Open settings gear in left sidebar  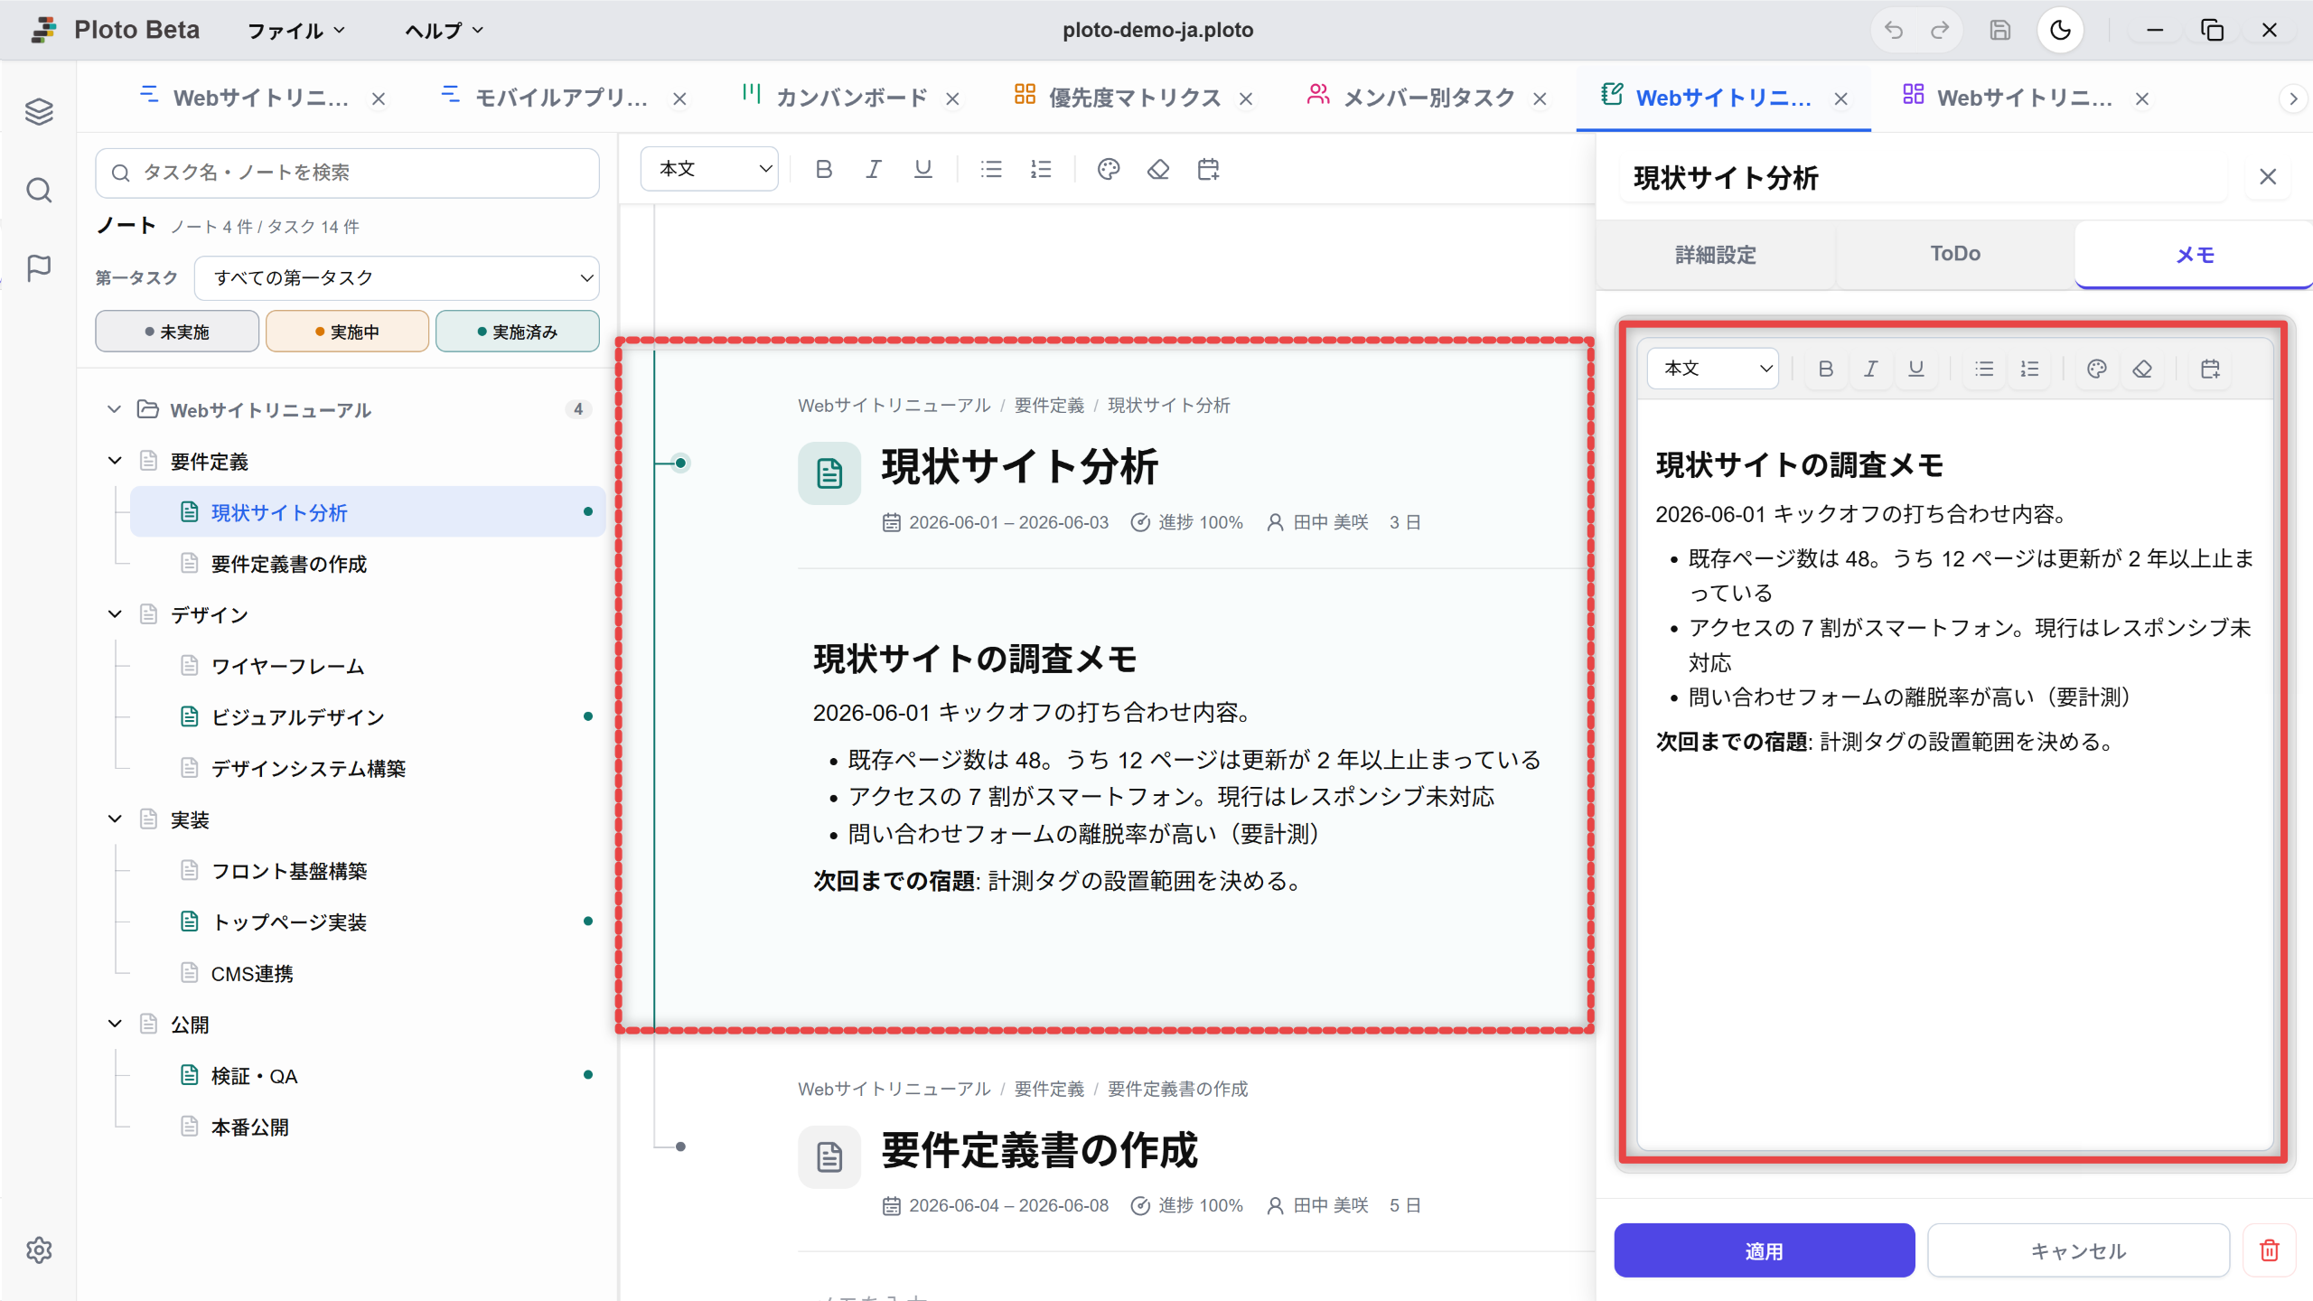click(x=39, y=1250)
